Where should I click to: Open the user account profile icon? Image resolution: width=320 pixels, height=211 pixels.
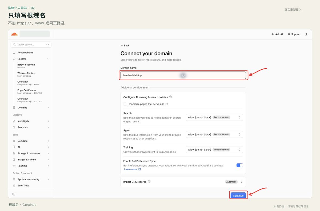(x=306, y=34)
